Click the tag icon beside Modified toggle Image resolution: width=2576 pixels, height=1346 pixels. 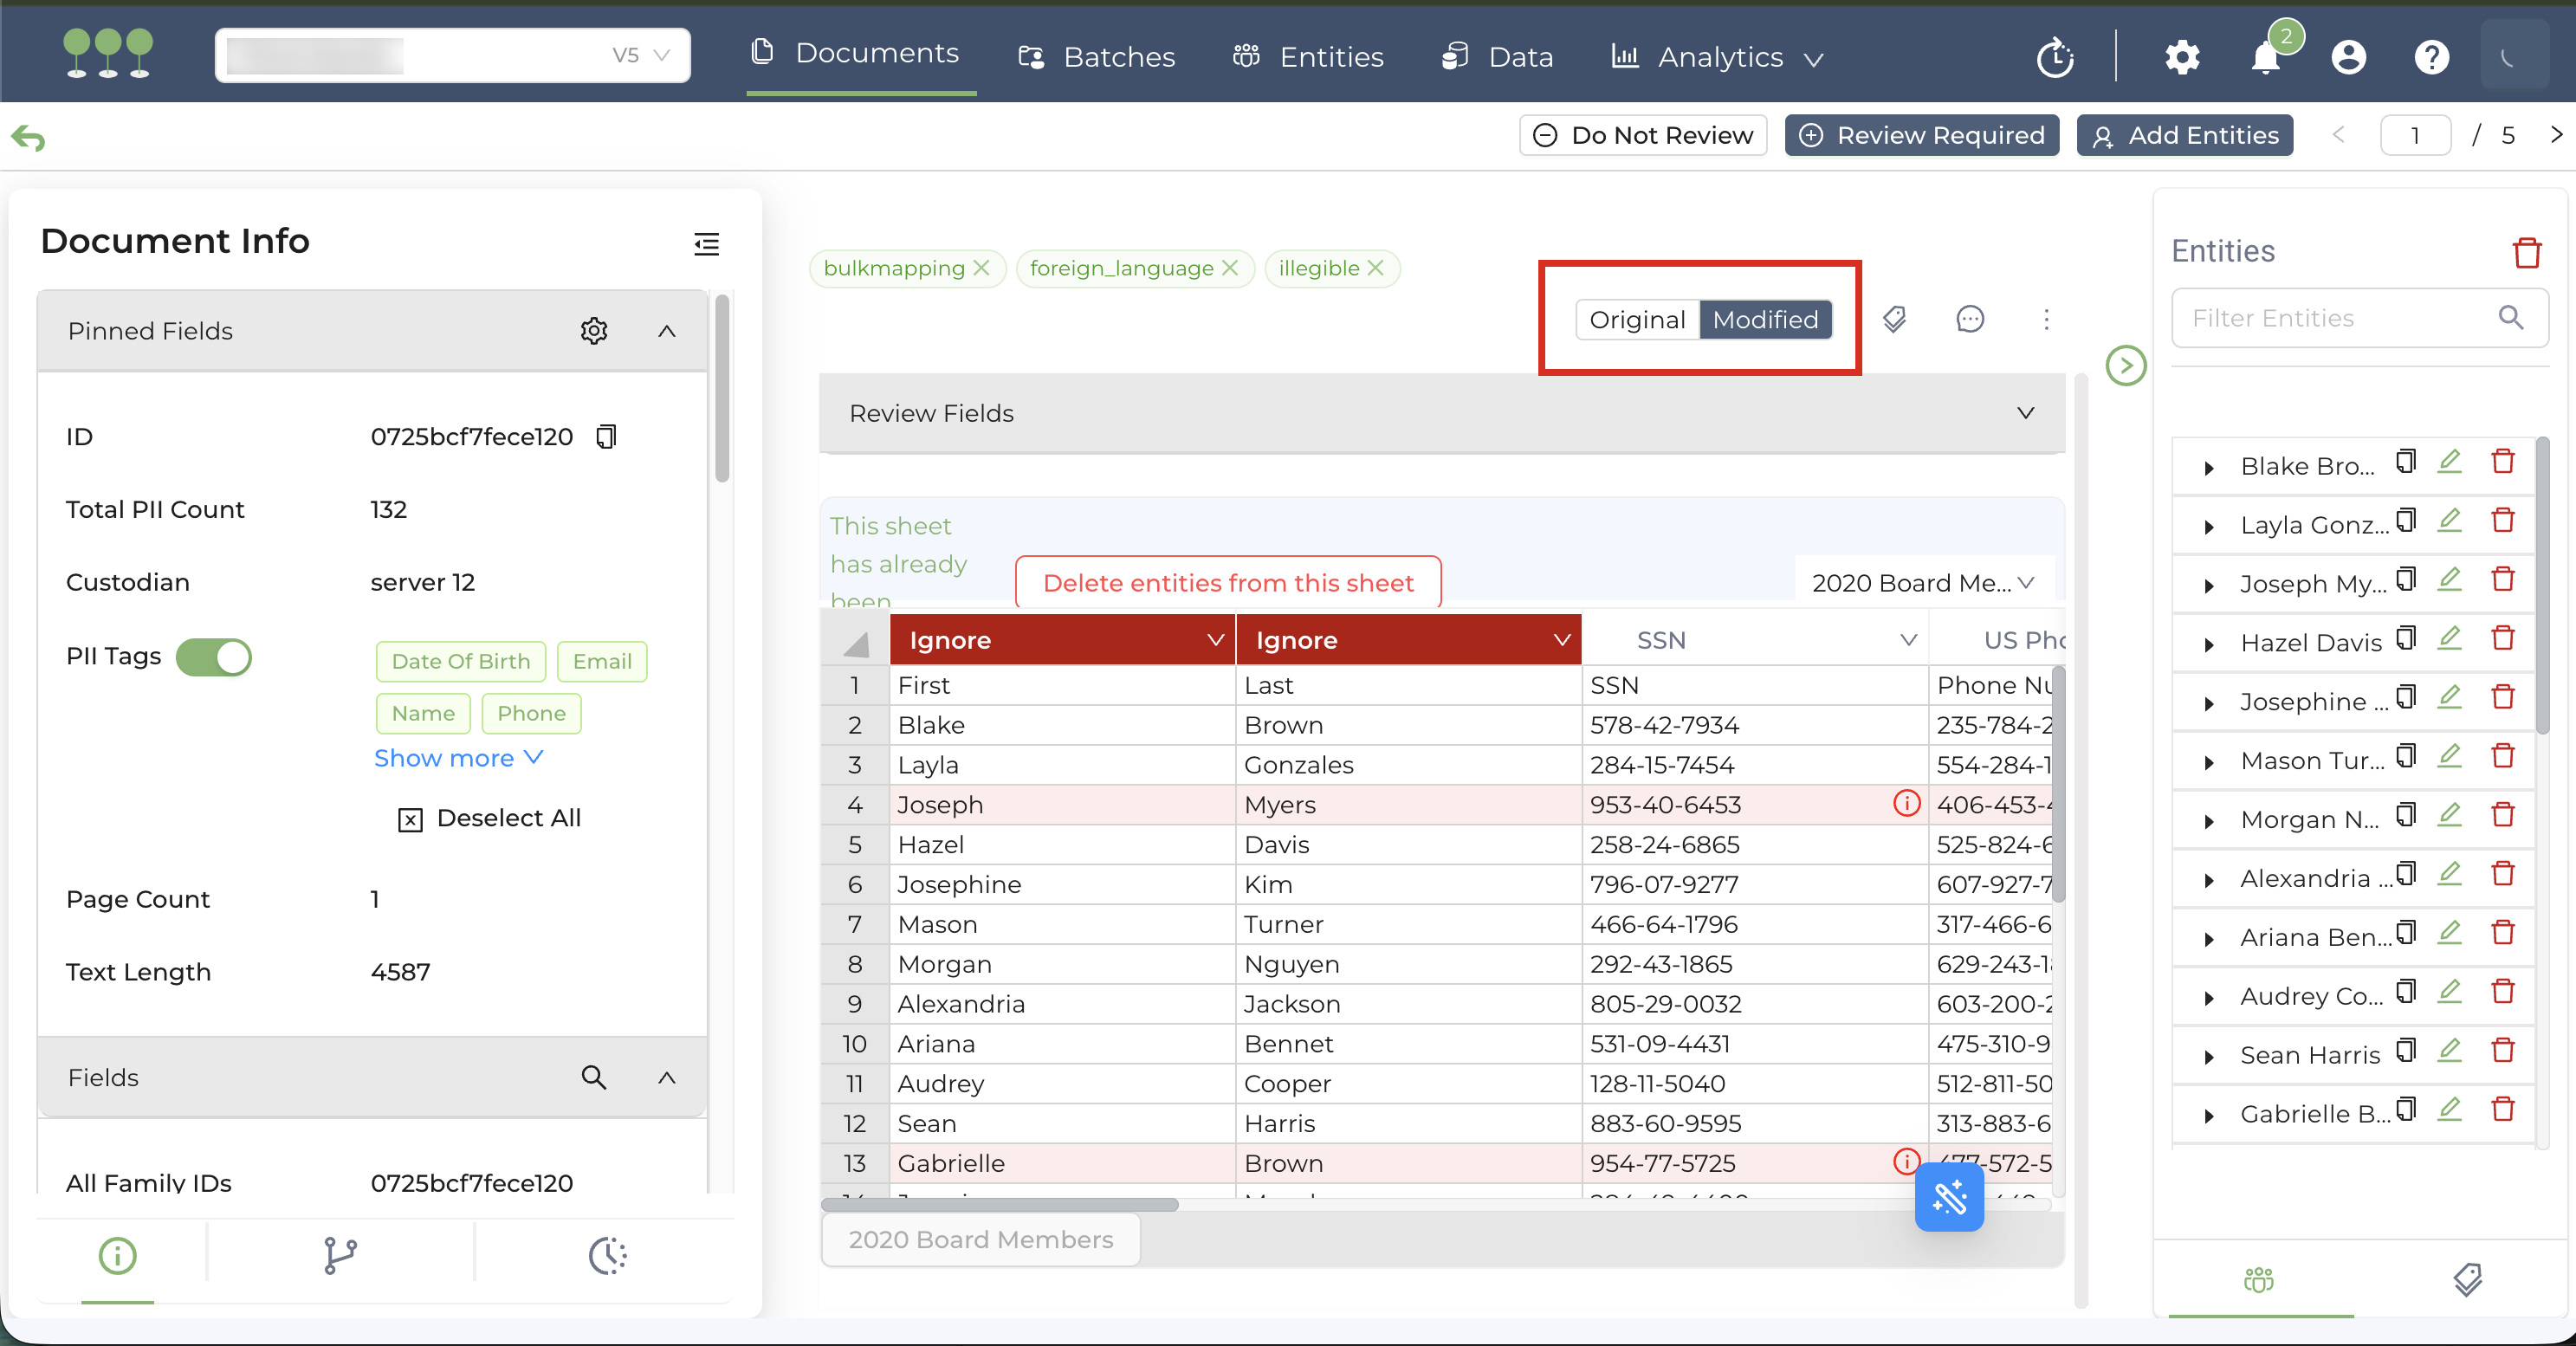[1894, 319]
